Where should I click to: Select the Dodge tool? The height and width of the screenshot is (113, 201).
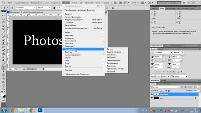[x=3, y=61]
